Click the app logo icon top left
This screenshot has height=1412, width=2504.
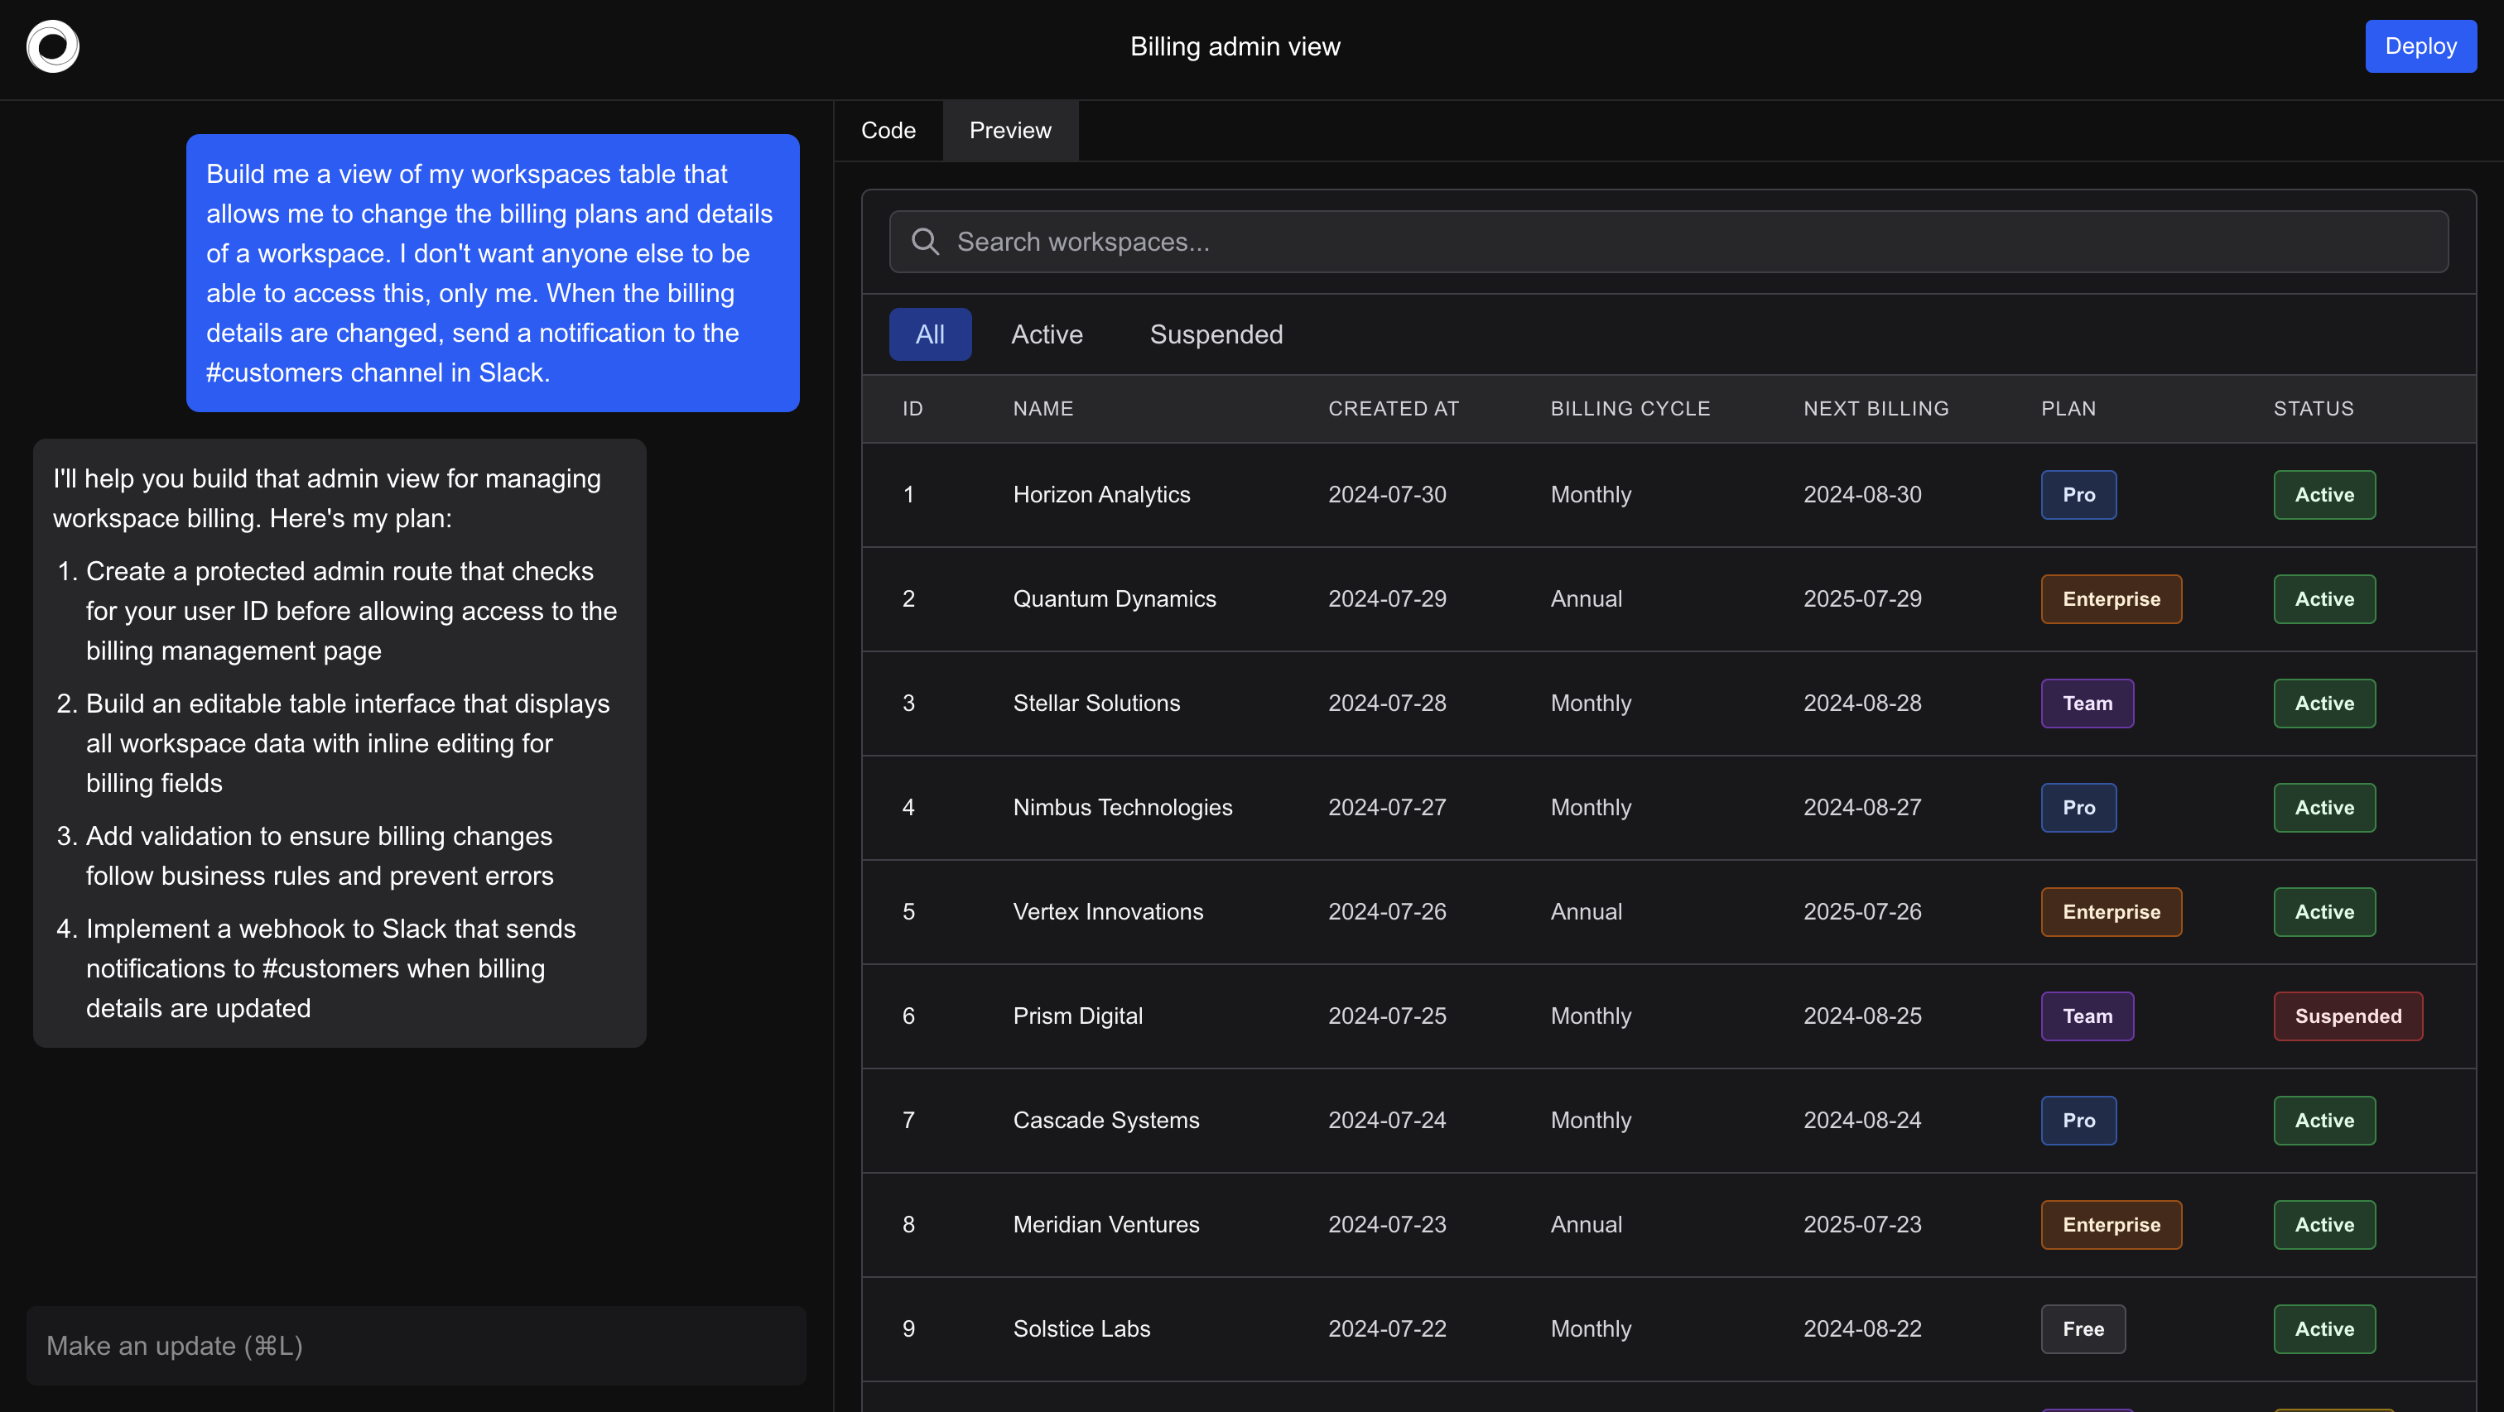pyautogui.click(x=51, y=46)
